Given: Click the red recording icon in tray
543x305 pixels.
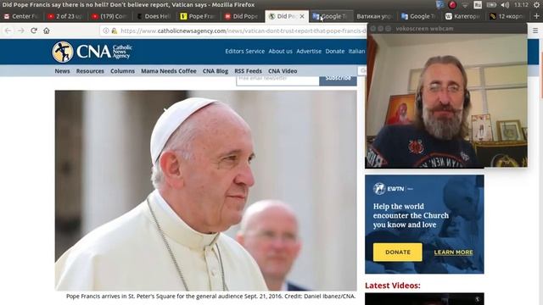Looking at the screenshot, I should coord(452,5).
